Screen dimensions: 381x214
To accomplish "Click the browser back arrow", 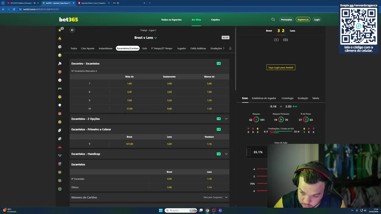I will 3,9.
